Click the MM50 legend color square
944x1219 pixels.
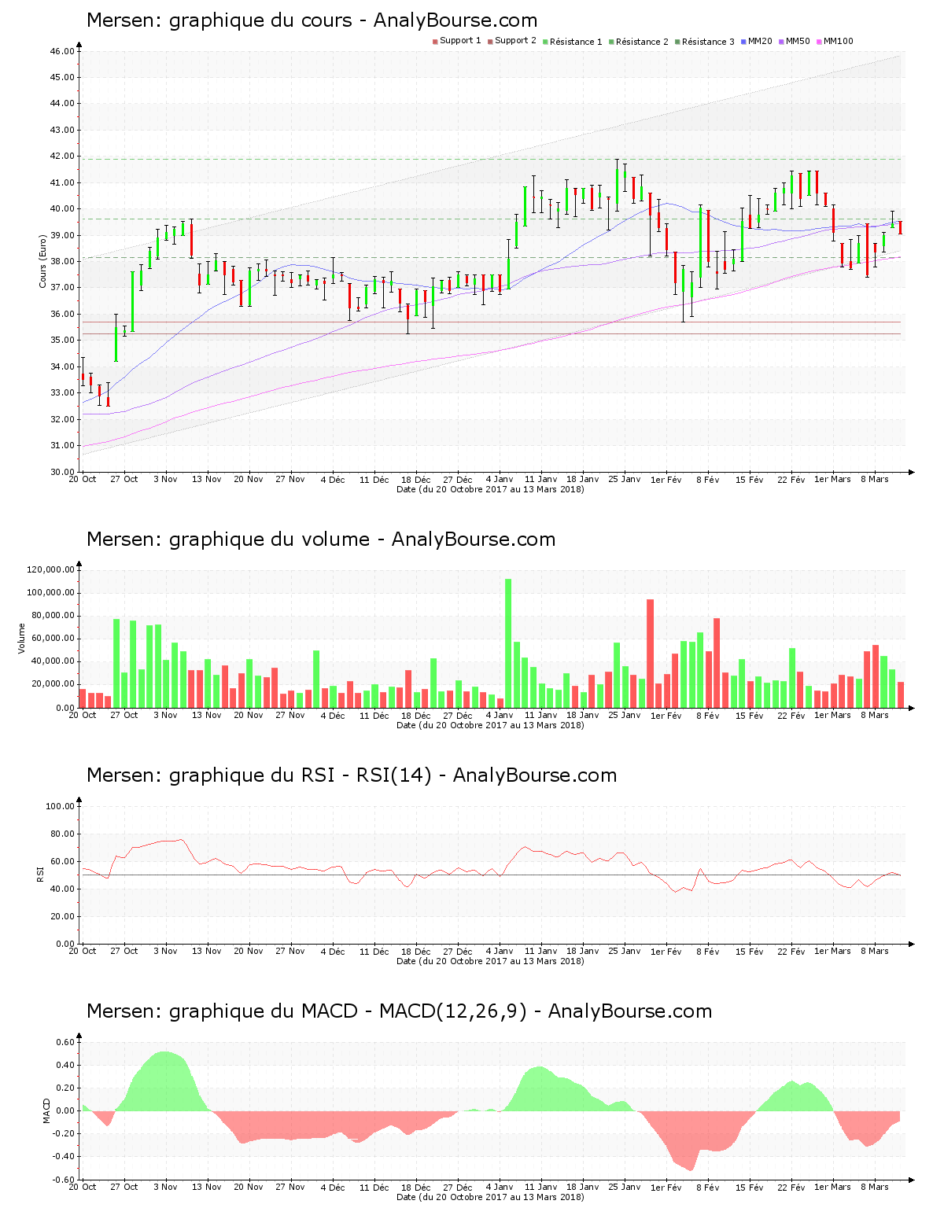pos(781,42)
